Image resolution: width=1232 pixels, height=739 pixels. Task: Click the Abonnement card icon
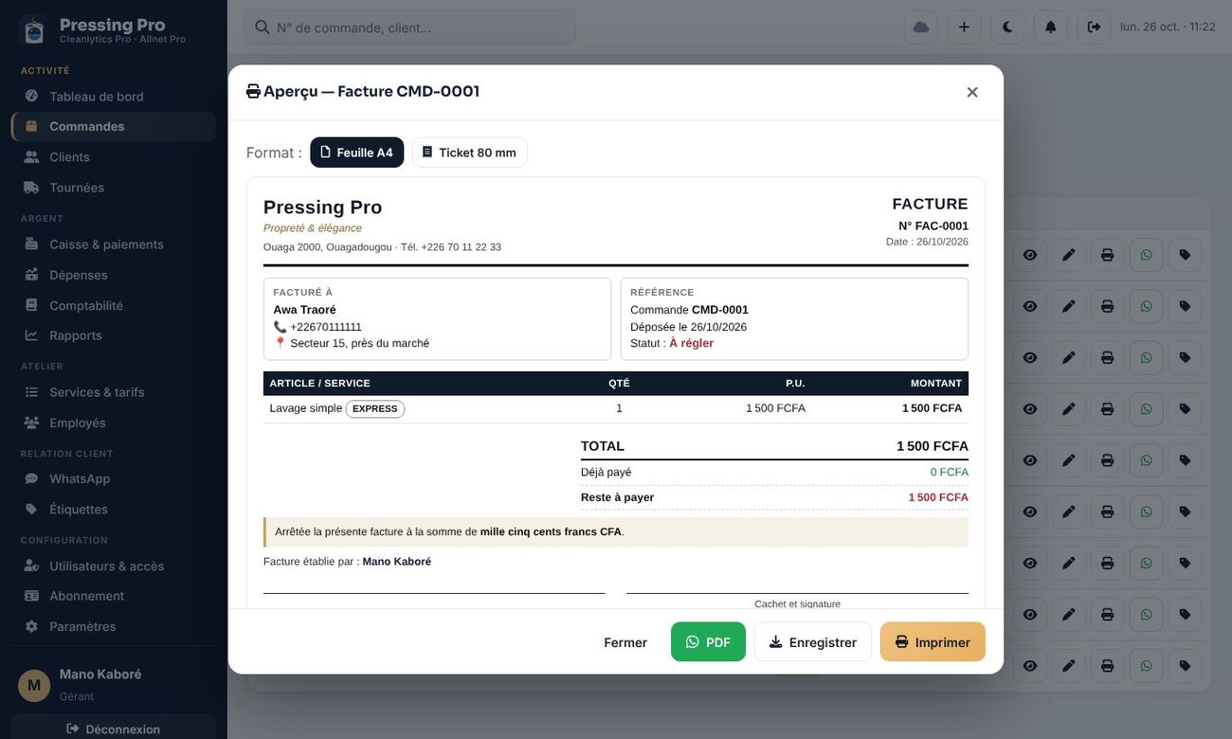[x=31, y=596]
